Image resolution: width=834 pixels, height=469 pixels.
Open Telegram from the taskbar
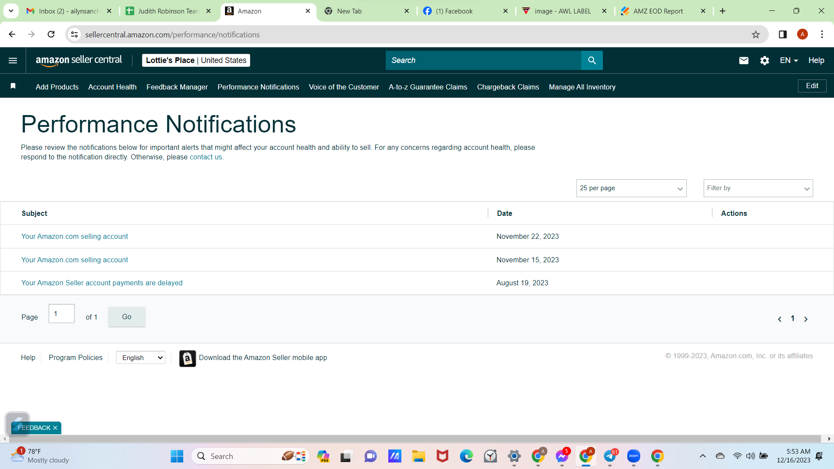(x=610, y=456)
